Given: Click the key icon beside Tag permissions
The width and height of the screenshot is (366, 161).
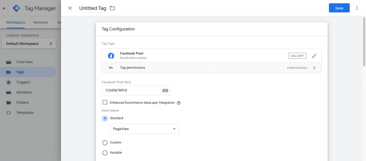Looking at the screenshot, I should (x=111, y=68).
